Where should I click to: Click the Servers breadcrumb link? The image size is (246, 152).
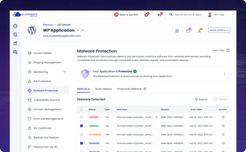(48, 25)
